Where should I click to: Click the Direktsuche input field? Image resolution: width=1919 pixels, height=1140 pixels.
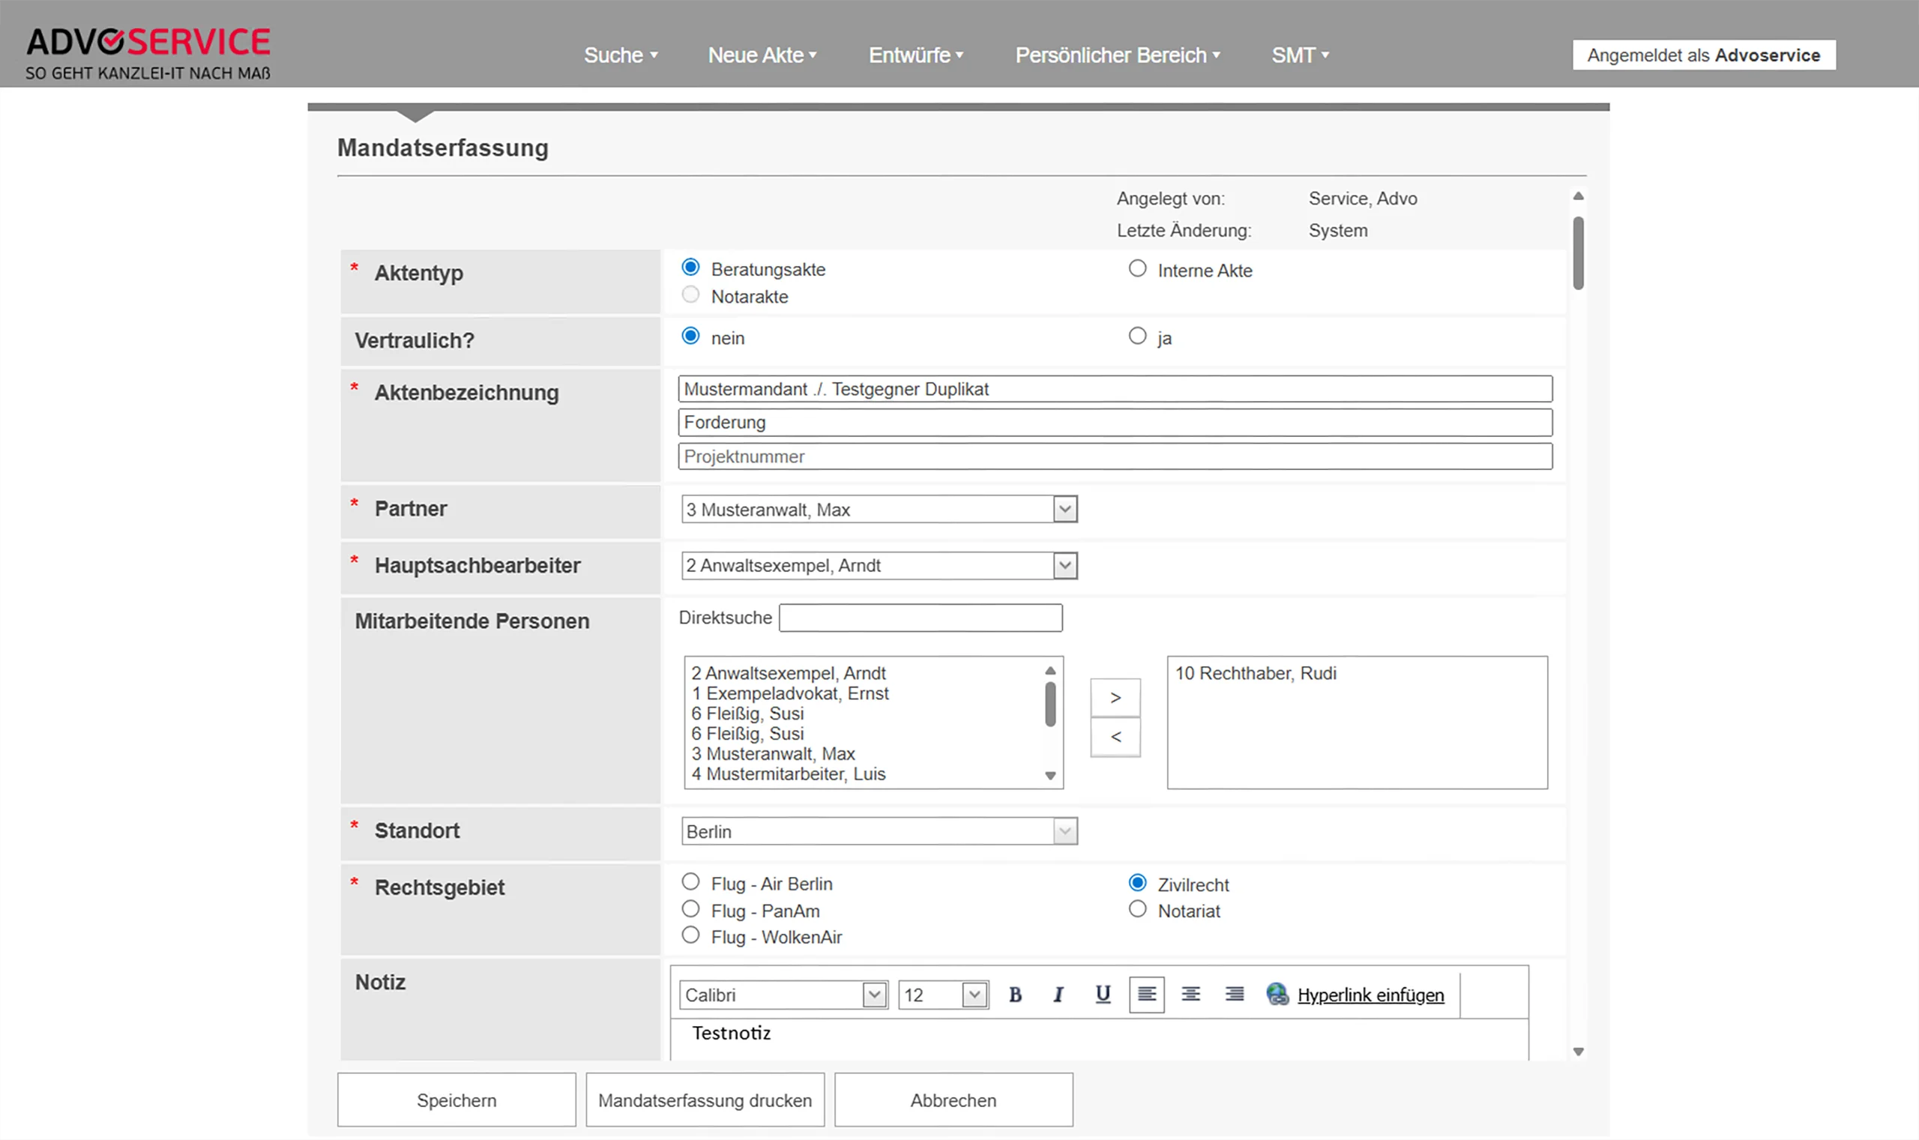pyautogui.click(x=921, y=618)
